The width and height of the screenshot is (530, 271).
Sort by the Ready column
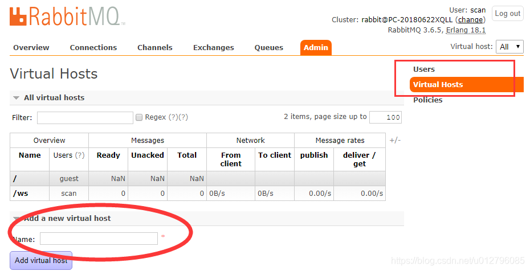point(108,155)
